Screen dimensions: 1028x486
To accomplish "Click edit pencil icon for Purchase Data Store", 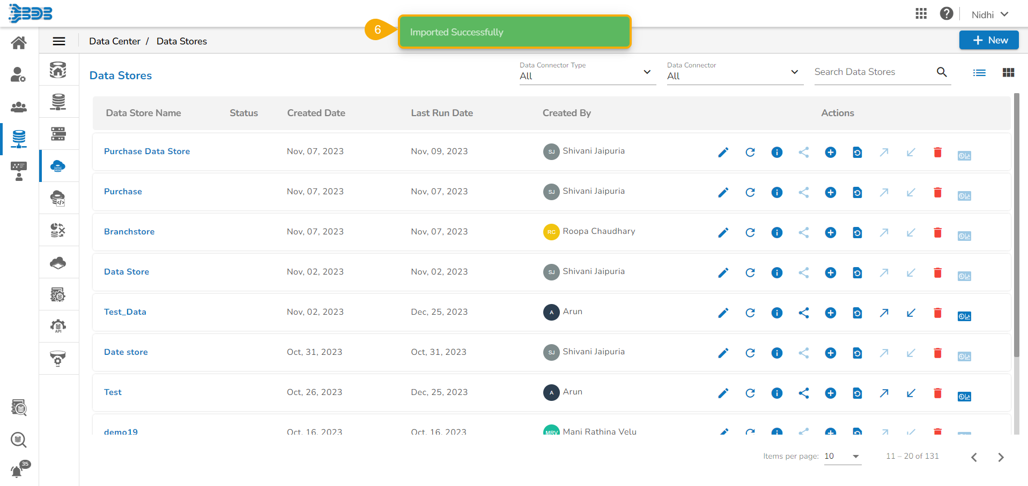I will [723, 153].
